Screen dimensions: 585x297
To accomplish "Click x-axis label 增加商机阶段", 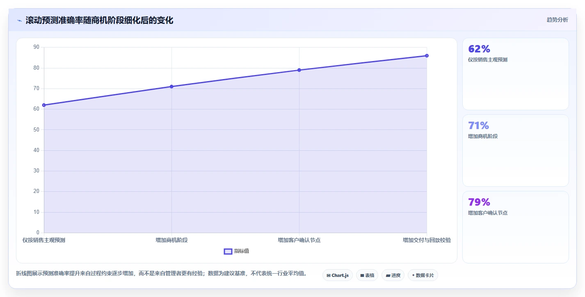I will pyautogui.click(x=171, y=240).
